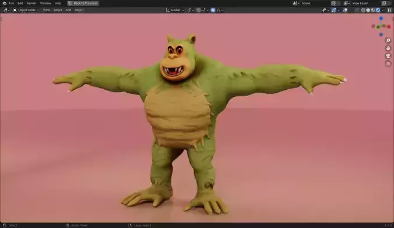Open the File menu

[11, 3]
